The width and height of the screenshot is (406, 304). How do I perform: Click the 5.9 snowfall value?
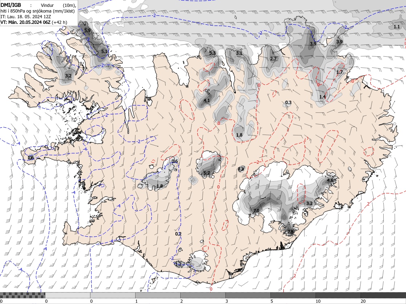(88, 30)
